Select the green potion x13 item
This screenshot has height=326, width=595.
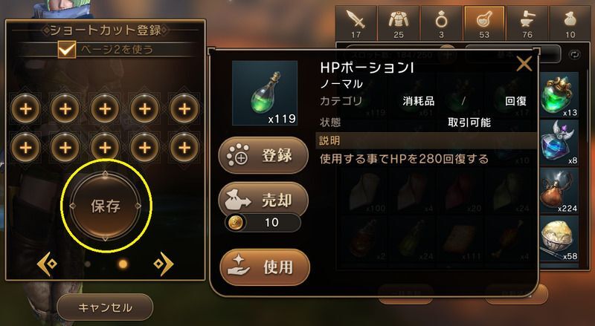559,95
